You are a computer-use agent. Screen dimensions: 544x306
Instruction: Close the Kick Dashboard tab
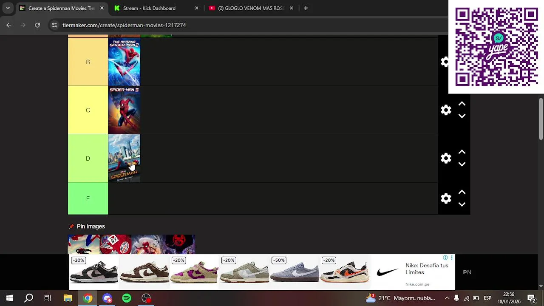pyautogui.click(x=197, y=8)
